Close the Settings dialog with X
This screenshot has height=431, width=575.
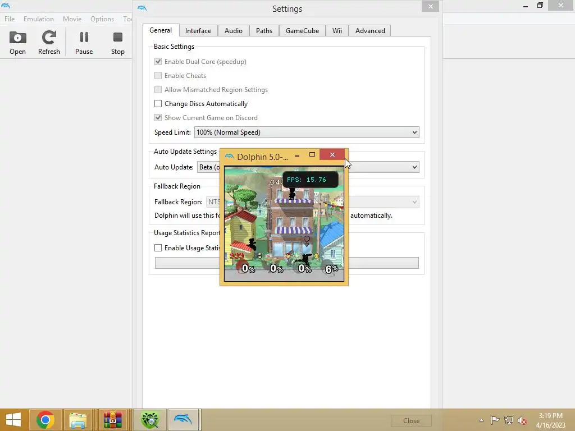431,6
